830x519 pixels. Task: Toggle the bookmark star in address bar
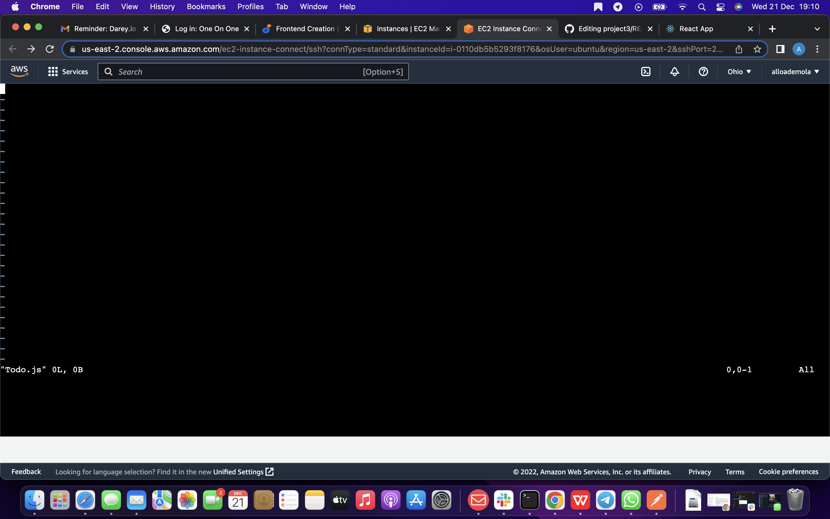pyautogui.click(x=757, y=49)
